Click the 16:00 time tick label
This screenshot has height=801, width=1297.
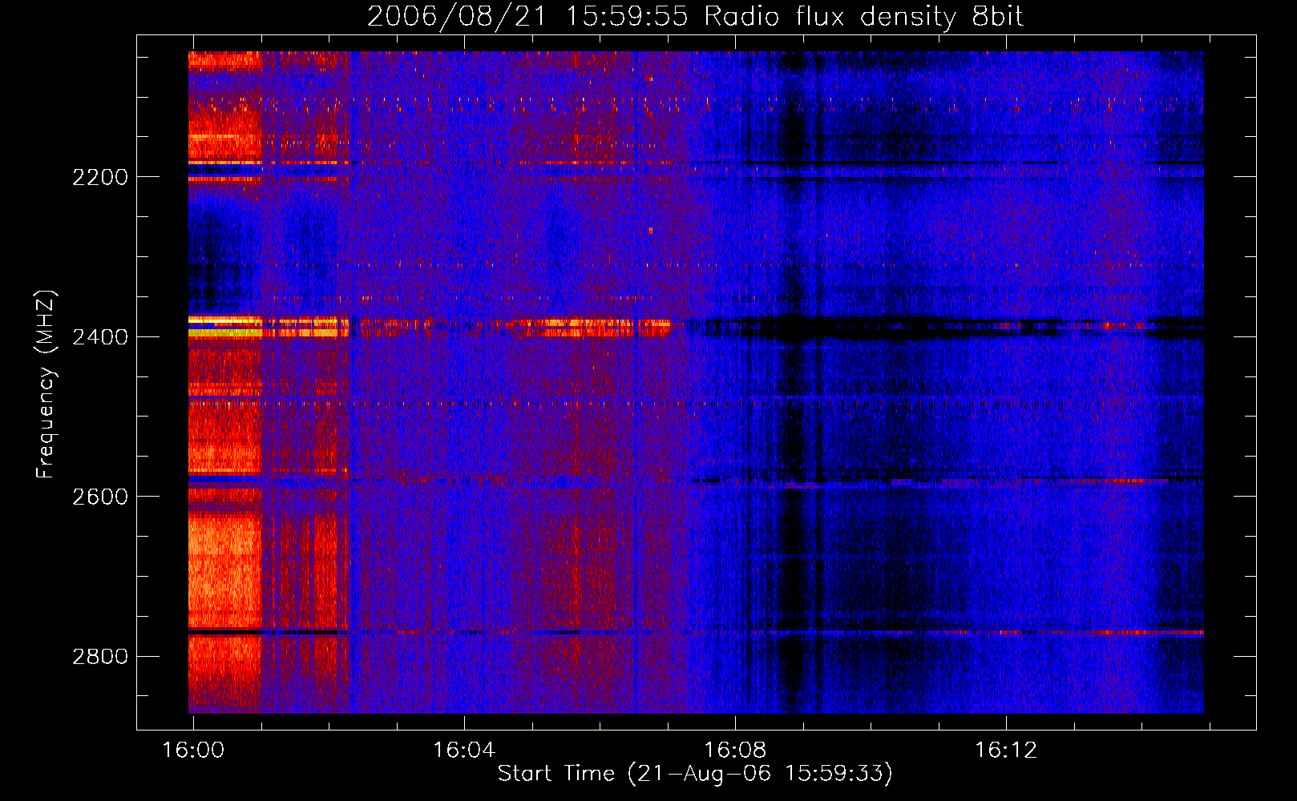point(193,751)
